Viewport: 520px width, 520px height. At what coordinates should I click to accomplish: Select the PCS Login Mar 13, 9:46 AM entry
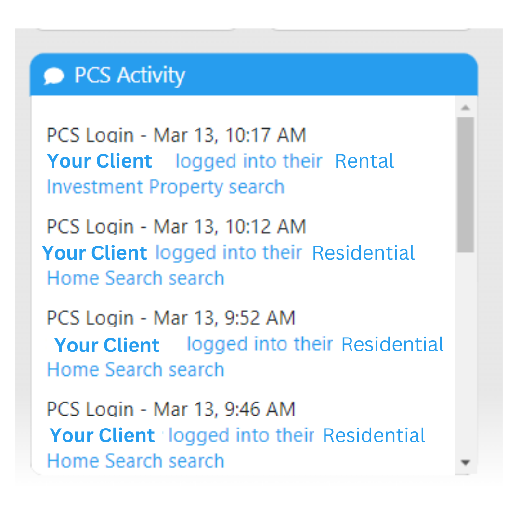pos(171,409)
